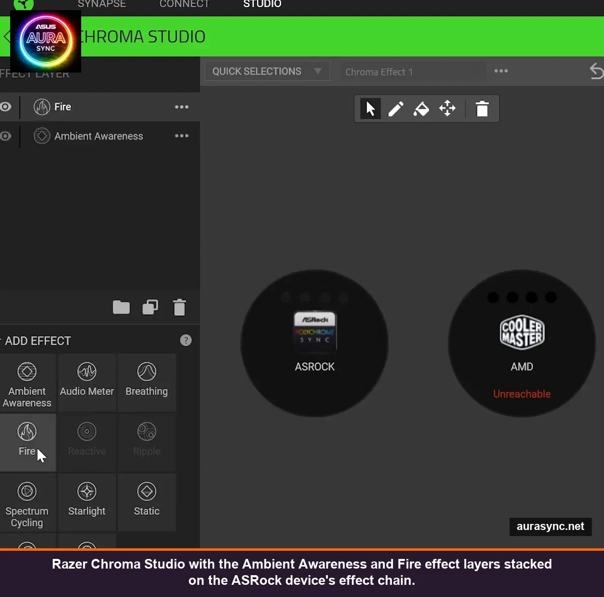Hide the Fire effect layer
The height and width of the screenshot is (597, 604).
[x=5, y=107]
